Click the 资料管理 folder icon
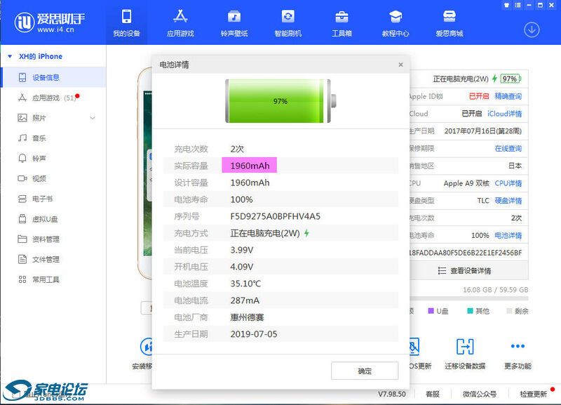Viewport: 561px width, 405px height. 22,239
